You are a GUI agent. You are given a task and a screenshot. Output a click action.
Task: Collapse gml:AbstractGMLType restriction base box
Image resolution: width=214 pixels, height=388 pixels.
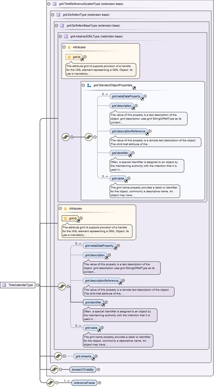click(x=60, y=36)
